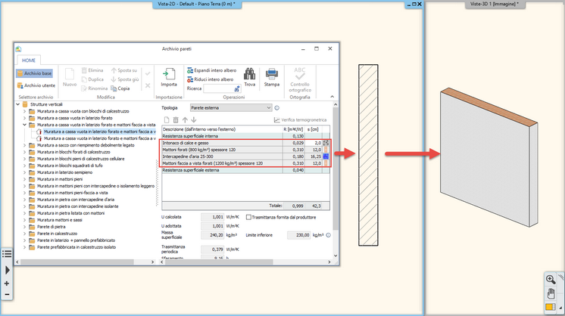
Task: Select the HOME ribbon tab
Action: tap(29, 60)
